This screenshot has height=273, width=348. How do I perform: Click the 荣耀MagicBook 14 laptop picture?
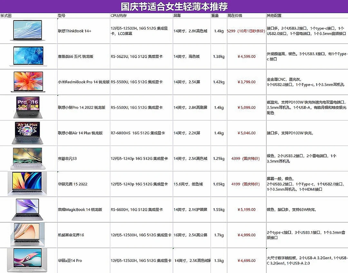click(27, 209)
